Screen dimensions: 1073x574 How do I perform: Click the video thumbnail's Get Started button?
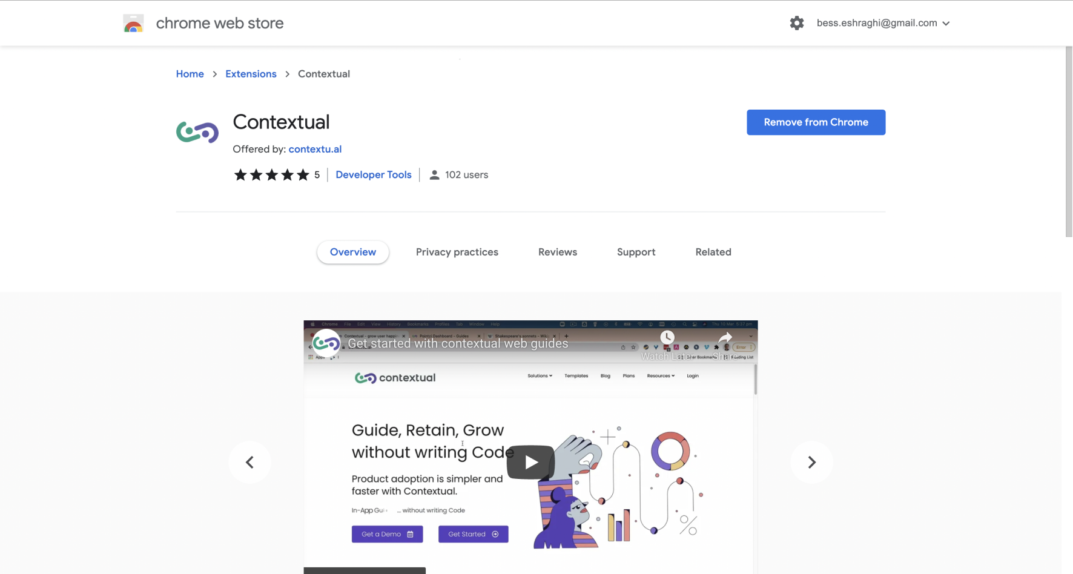[474, 534]
